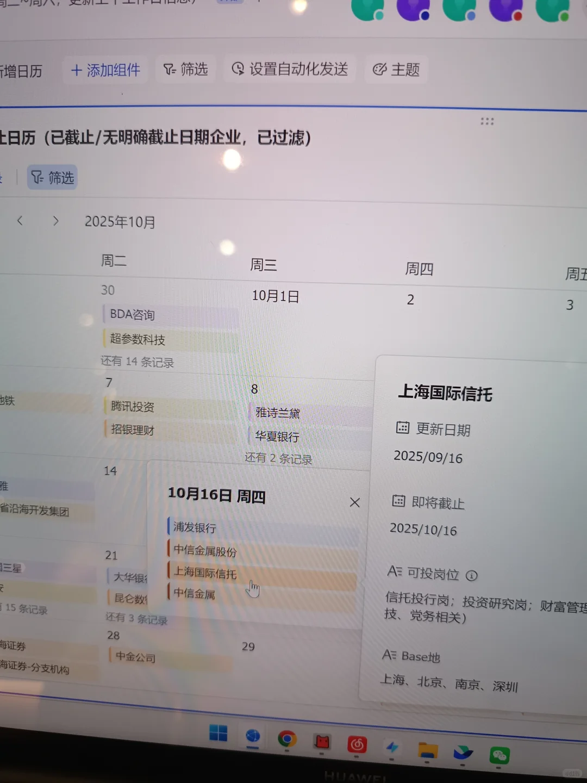The width and height of the screenshot is (587, 783).
Task: Go to next month with right chevron
Action: click(x=55, y=221)
